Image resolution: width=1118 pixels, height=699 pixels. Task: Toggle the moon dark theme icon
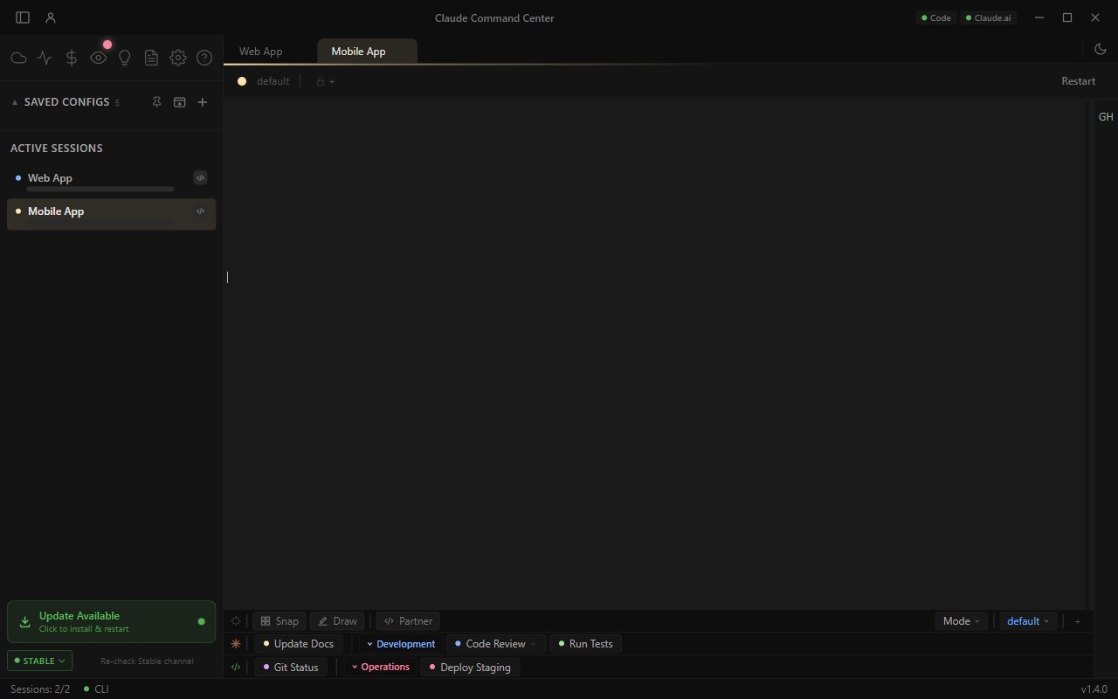point(1101,50)
